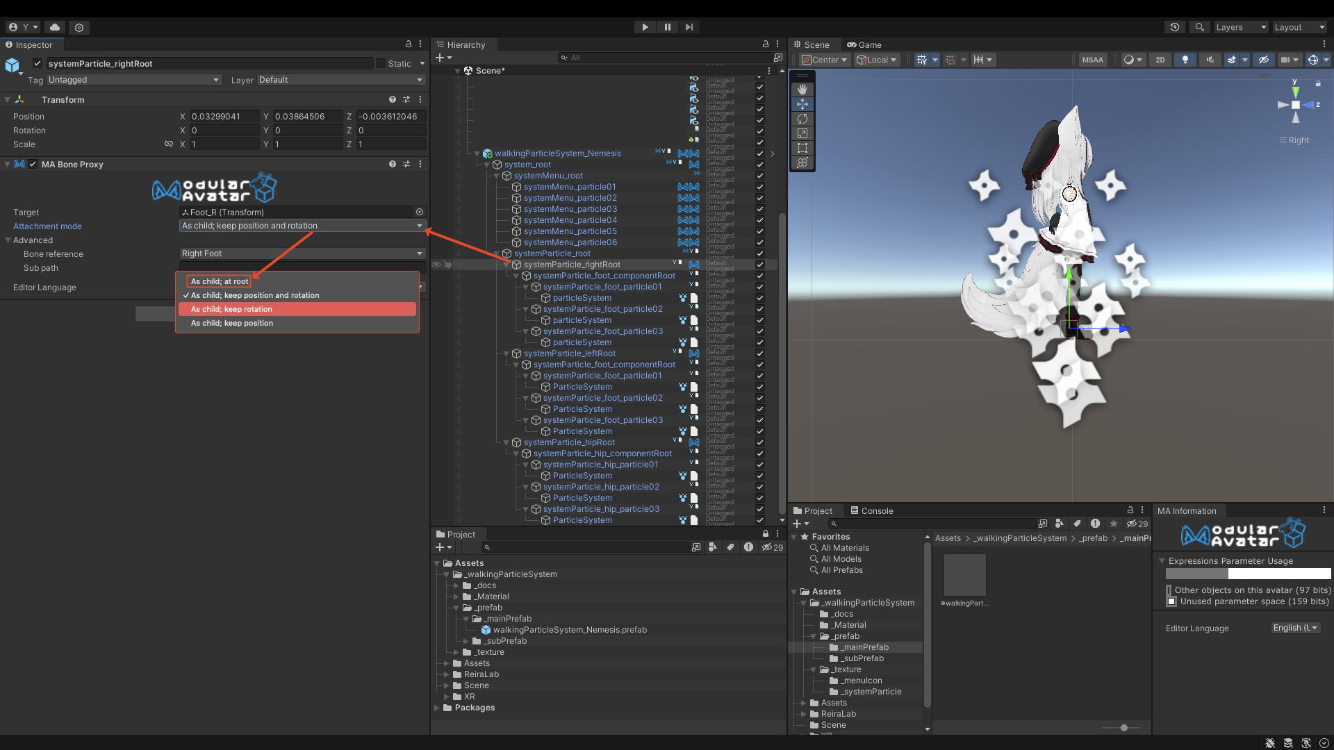Select the Rotate tool in scene toolbar
This screenshot has height=750, width=1334.
pos(802,119)
